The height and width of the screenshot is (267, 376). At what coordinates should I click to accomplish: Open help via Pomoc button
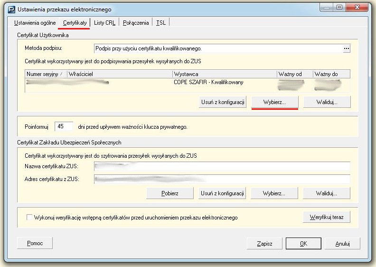click(x=35, y=243)
